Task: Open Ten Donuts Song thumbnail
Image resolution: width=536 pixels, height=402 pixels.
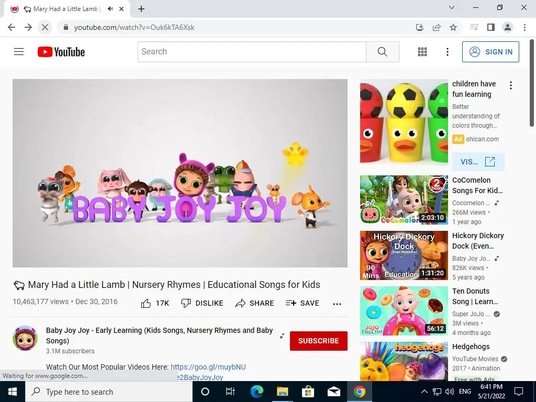Action: click(x=404, y=311)
